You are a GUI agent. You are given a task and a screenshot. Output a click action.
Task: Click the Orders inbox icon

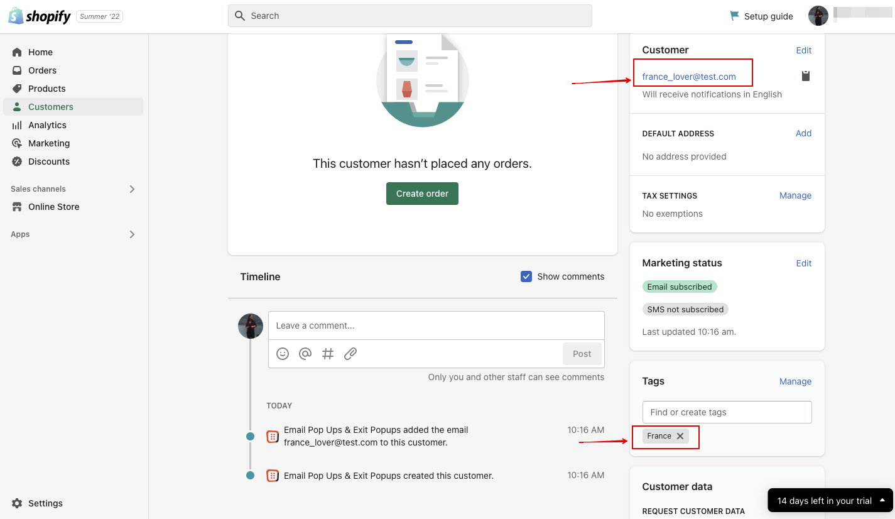pos(17,70)
